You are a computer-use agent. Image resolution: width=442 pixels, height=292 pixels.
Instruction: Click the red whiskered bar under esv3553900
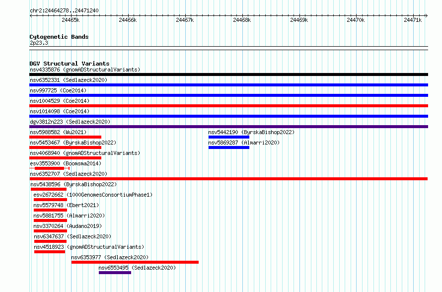pyautogui.click(x=50, y=168)
